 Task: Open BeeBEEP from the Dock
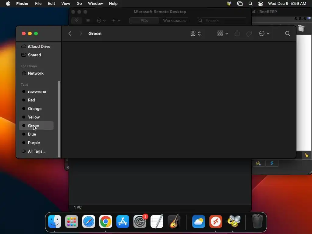[234, 221]
